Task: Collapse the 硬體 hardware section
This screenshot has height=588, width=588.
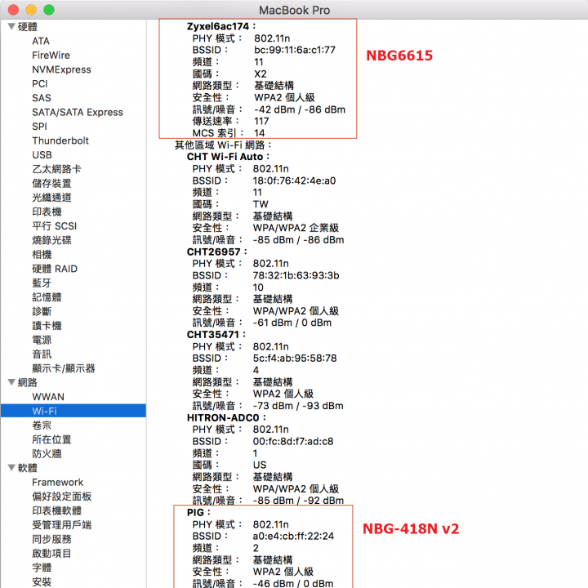Action: (x=11, y=27)
